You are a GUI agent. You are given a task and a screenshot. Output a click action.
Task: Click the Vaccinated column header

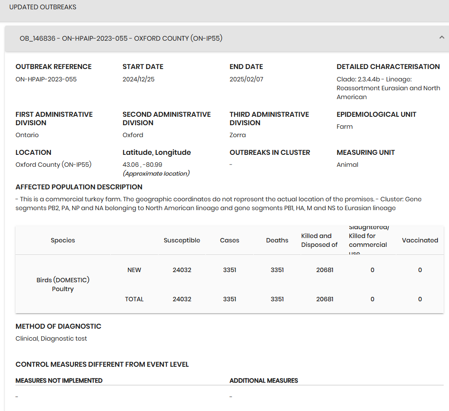tap(420, 240)
